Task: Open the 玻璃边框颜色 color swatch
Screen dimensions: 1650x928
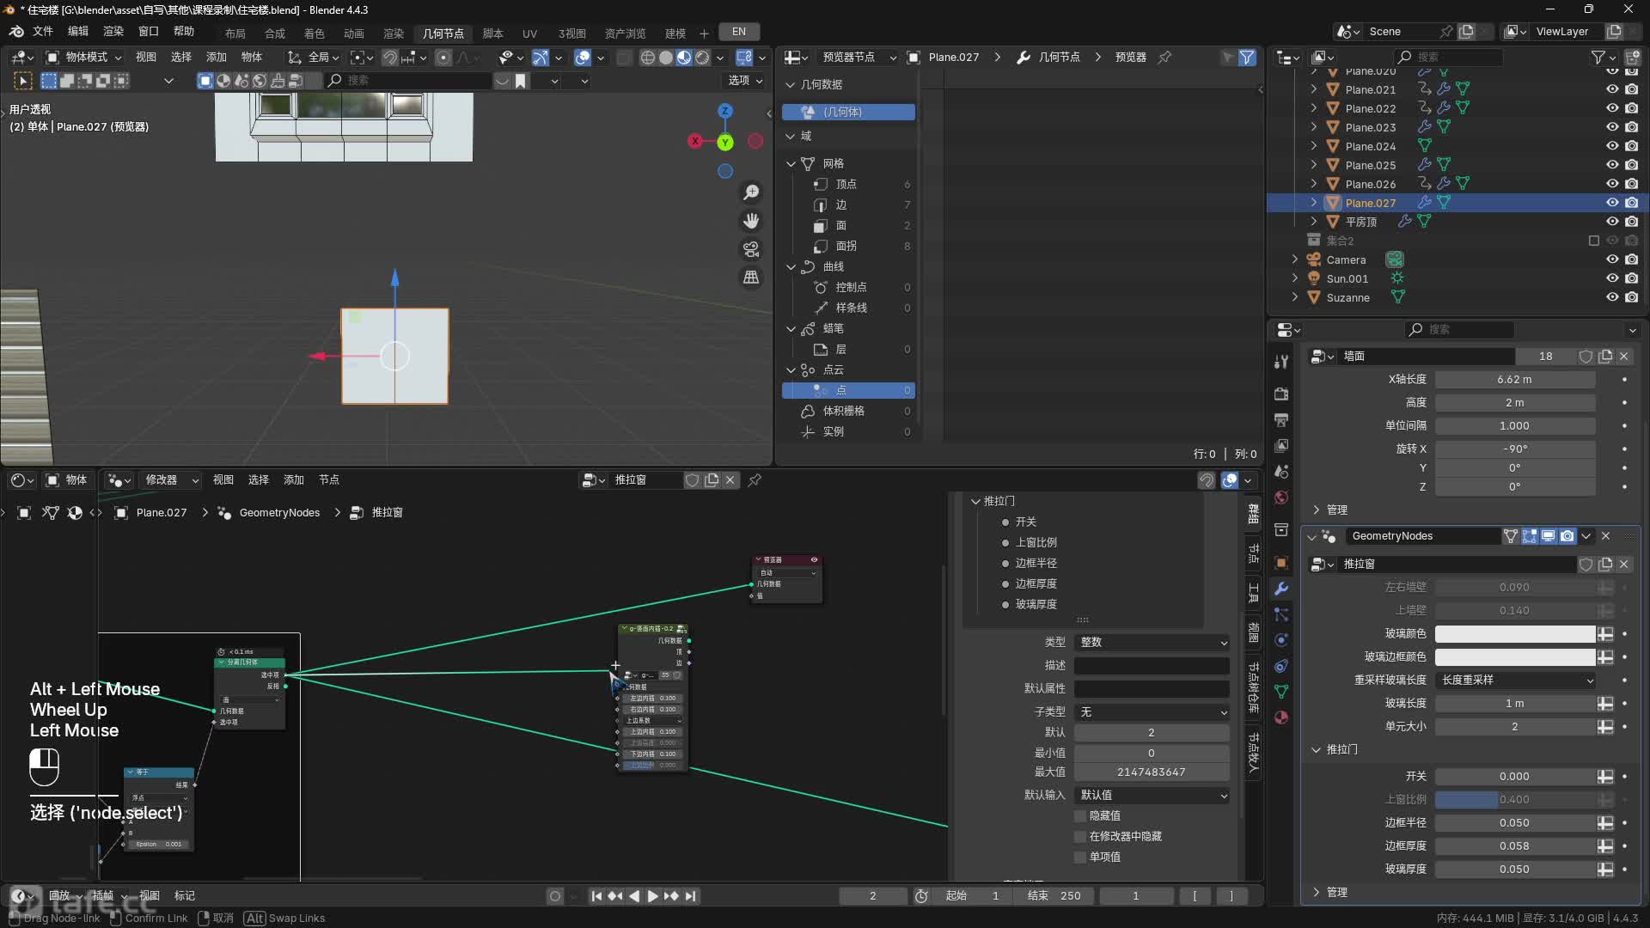Action: point(1515,657)
